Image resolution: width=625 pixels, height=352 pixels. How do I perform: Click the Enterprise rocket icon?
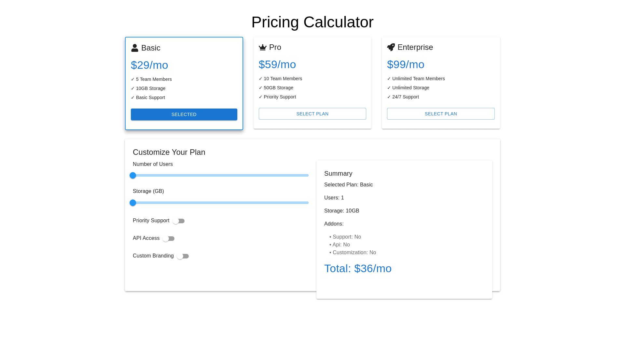(391, 47)
